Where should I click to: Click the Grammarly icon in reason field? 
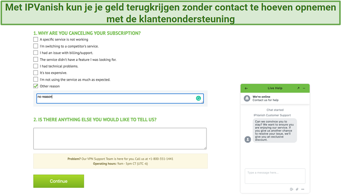pos(198,98)
